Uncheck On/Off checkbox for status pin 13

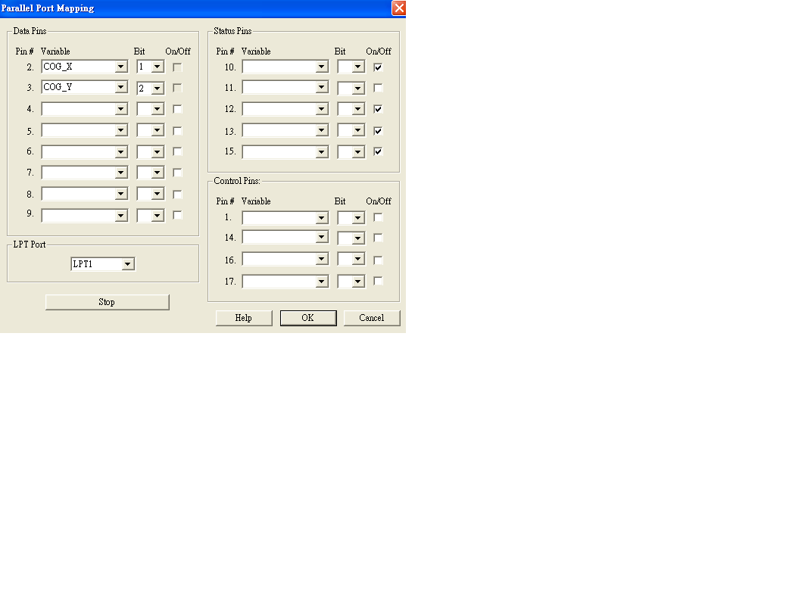(378, 131)
